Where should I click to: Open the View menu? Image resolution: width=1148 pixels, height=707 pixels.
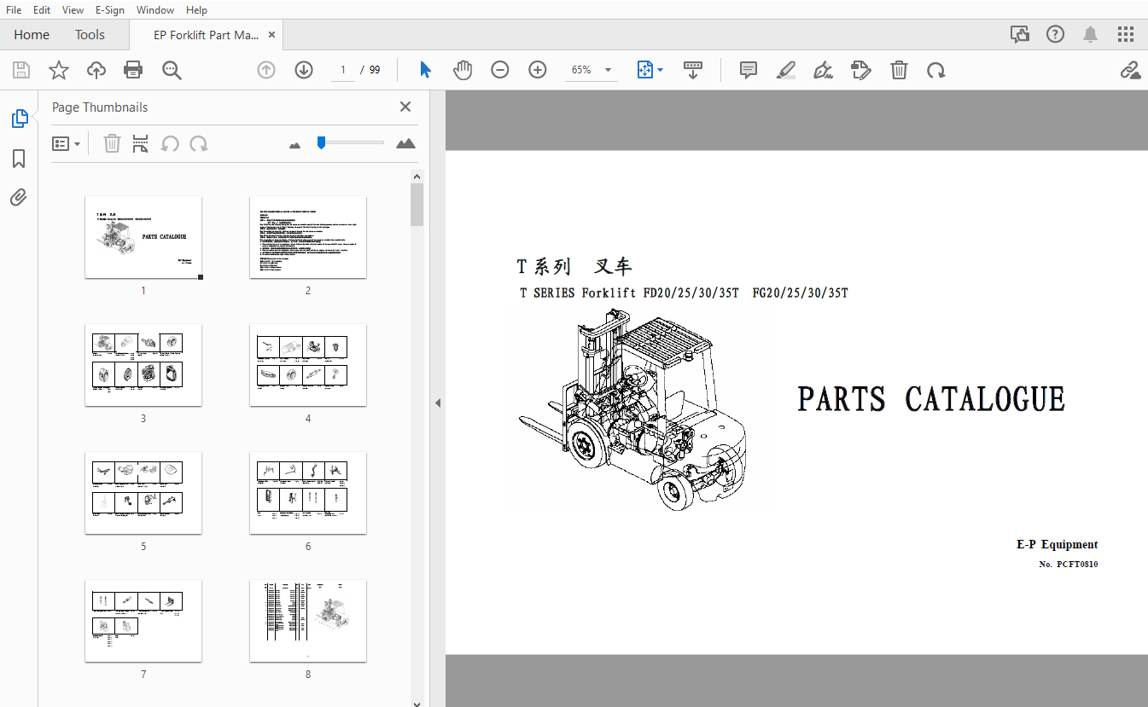73,10
